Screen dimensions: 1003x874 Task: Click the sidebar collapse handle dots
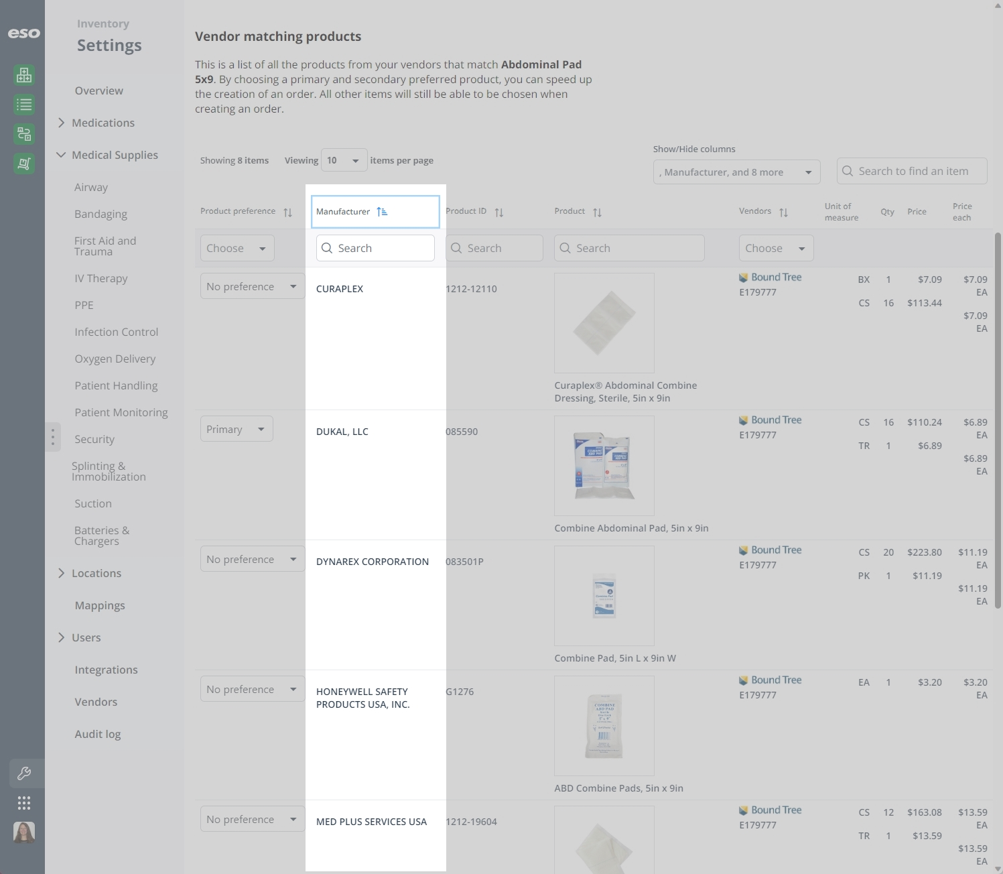[53, 437]
